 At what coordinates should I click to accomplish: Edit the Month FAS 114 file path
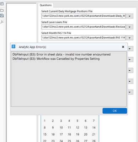tap(83, 38)
